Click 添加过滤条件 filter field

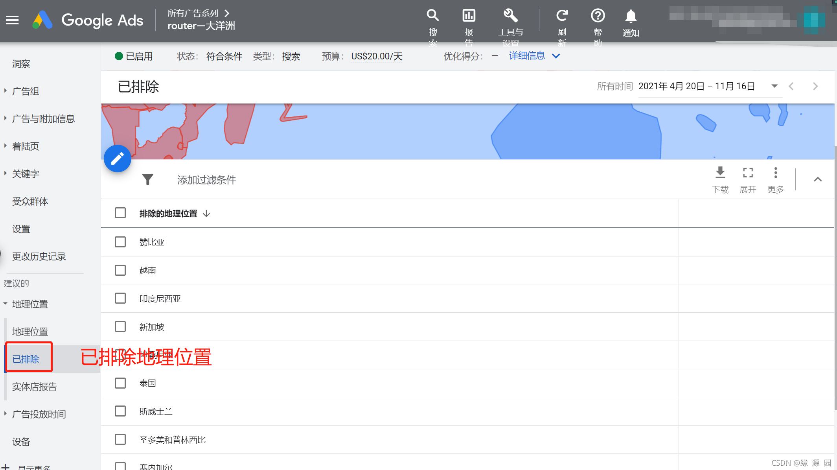click(x=207, y=180)
